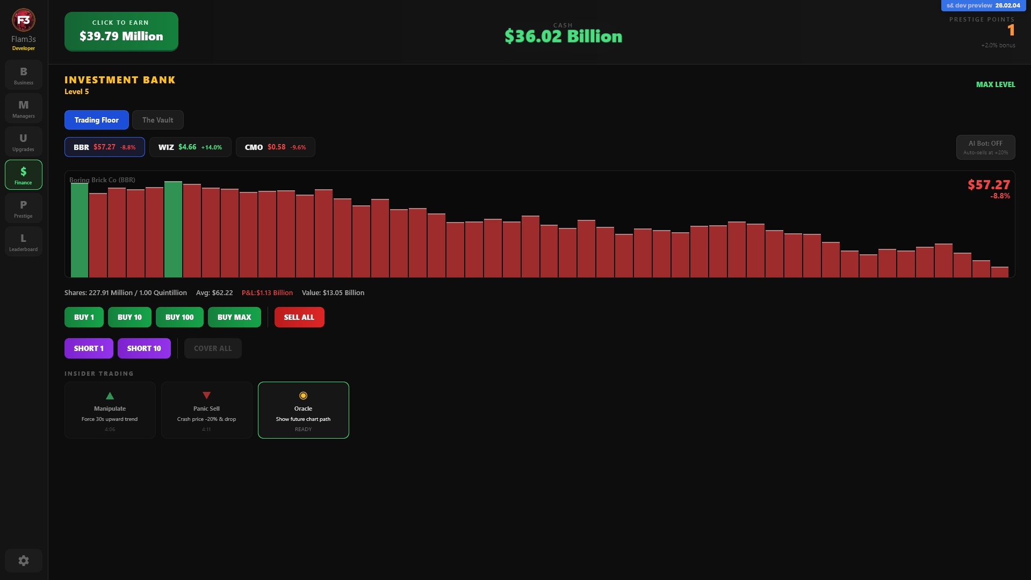The width and height of the screenshot is (1031, 580).
Task: Click the Flam3s profile avatar
Action: (x=23, y=20)
